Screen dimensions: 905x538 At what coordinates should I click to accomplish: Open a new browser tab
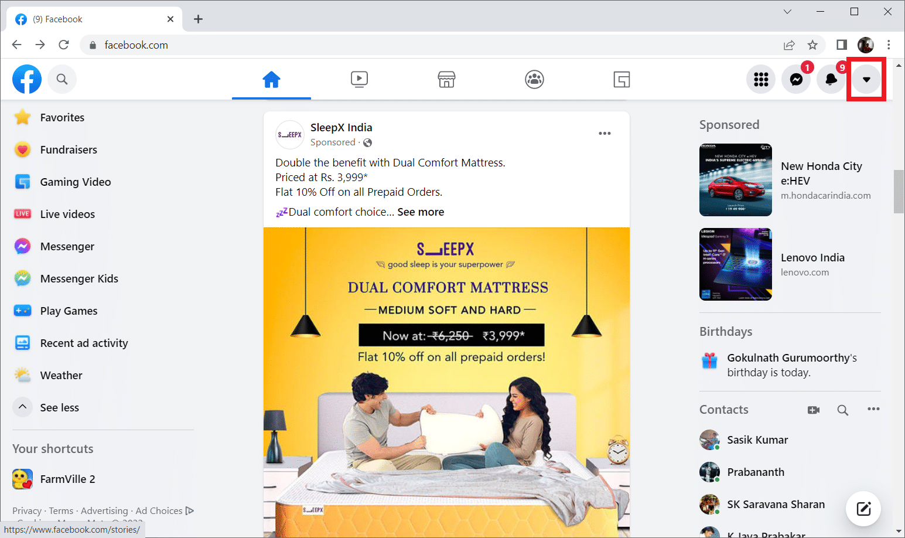tap(198, 19)
